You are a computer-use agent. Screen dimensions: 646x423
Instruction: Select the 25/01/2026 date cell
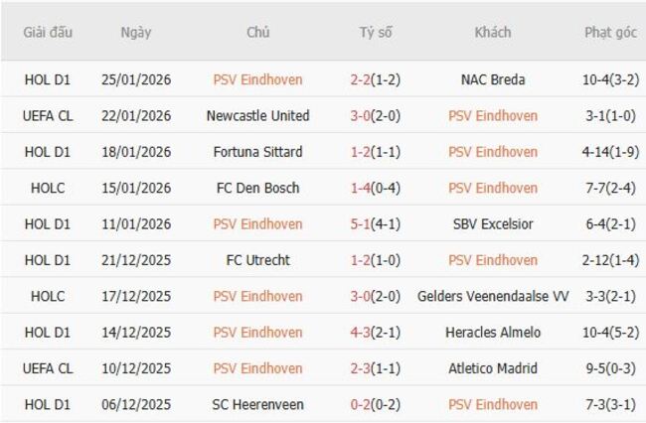pyautogui.click(x=136, y=79)
